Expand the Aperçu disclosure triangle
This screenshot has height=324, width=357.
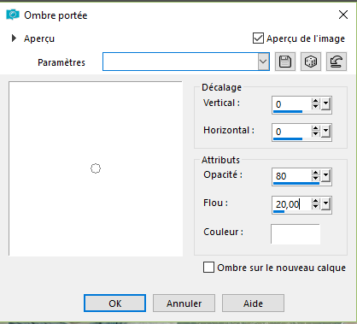click(14, 38)
